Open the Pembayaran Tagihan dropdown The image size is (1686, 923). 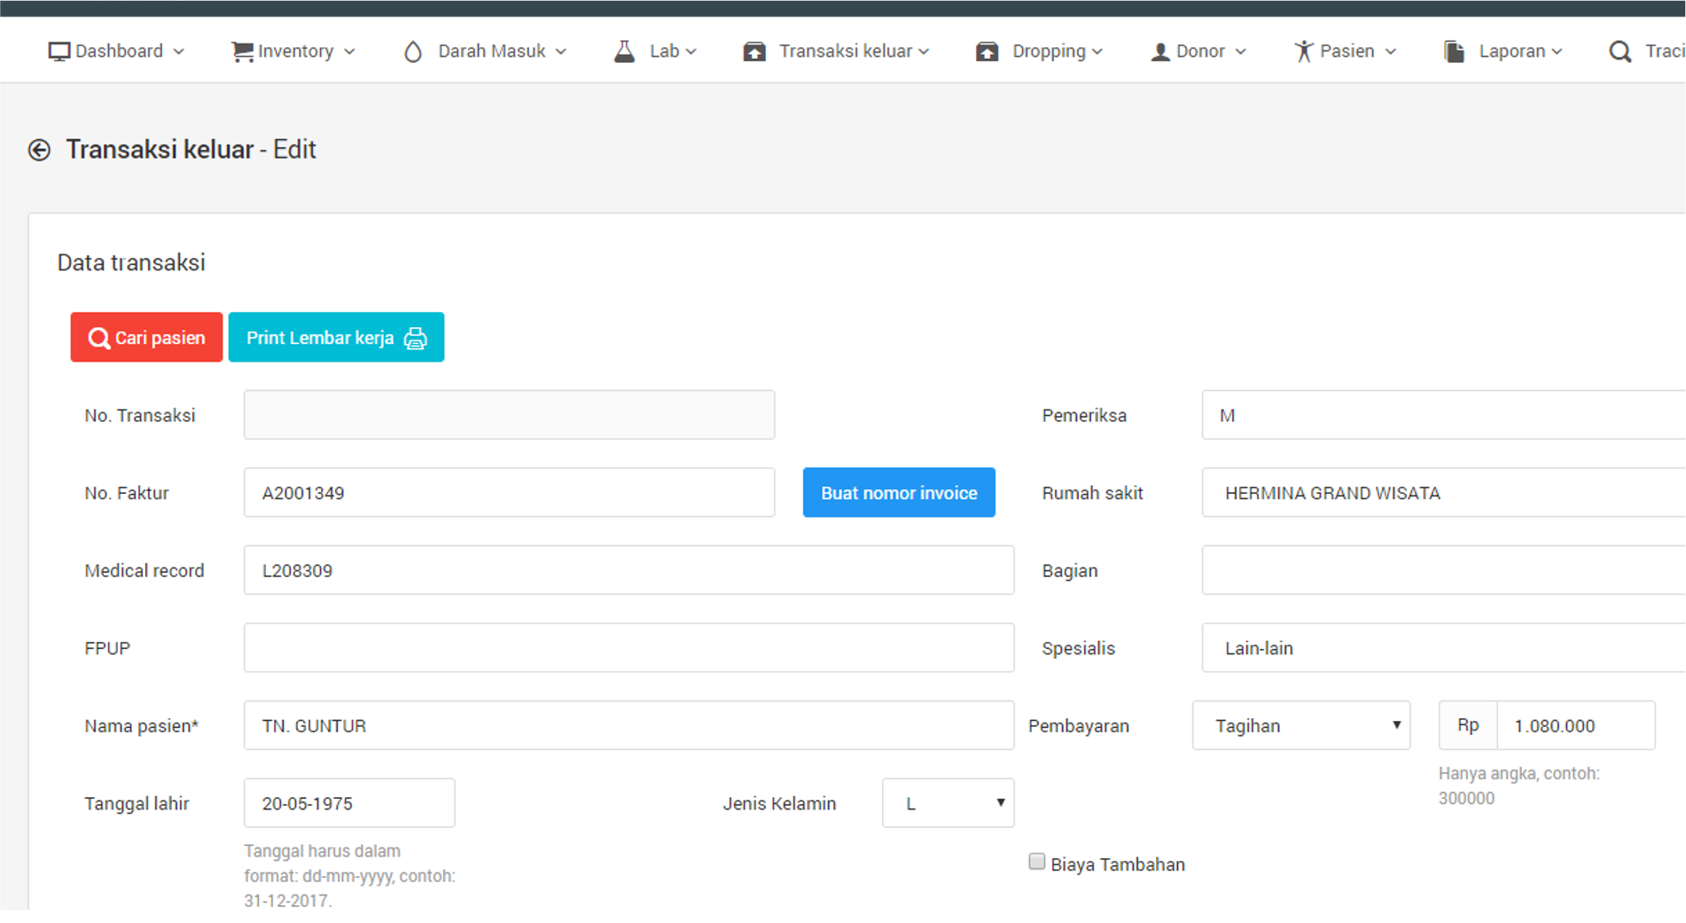(1300, 725)
